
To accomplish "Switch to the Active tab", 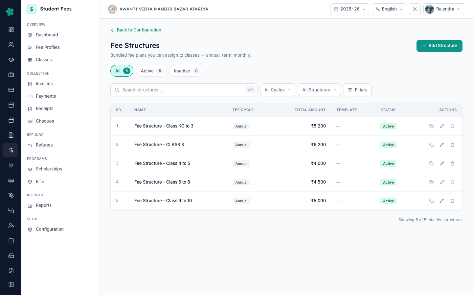I will [151, 71].
